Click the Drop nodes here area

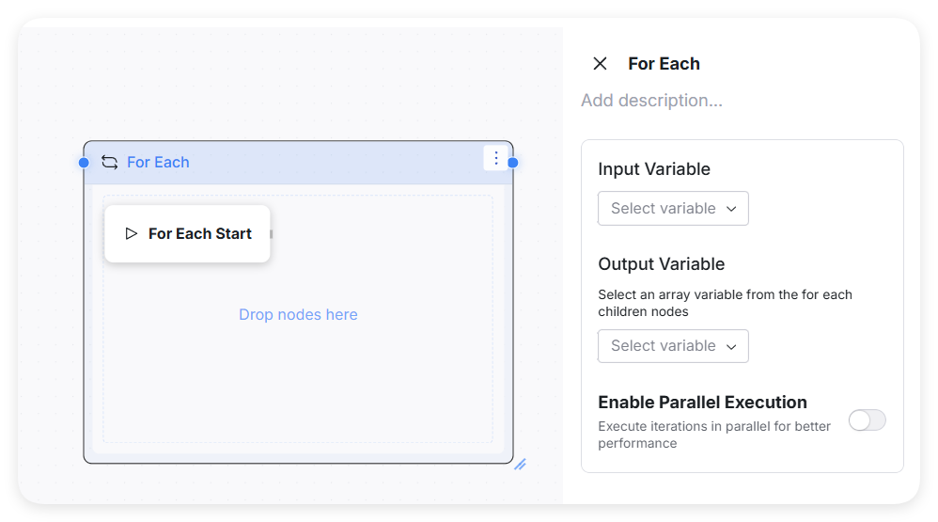pos(298,315)
